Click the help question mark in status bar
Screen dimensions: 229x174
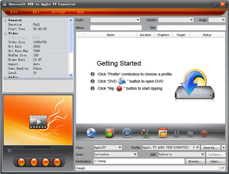223,168
